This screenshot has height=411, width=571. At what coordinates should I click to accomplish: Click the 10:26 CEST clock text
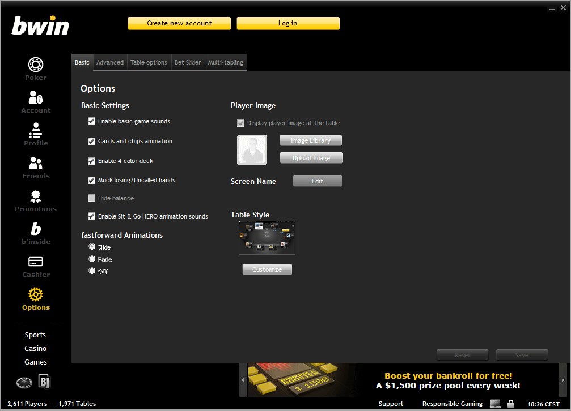coord(543,404)
